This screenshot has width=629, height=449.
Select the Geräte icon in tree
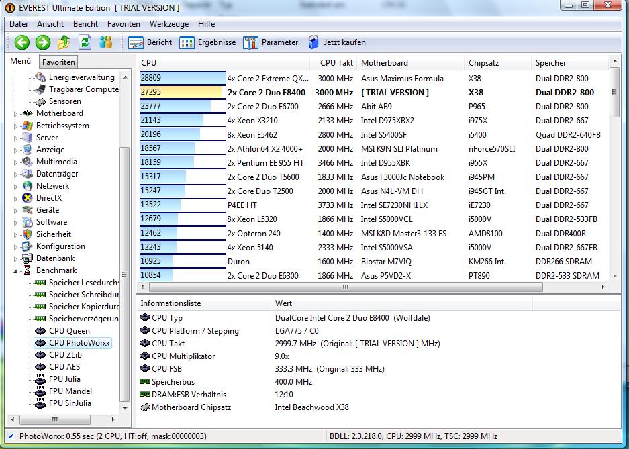pyautogui.click(x=28, y=209)
